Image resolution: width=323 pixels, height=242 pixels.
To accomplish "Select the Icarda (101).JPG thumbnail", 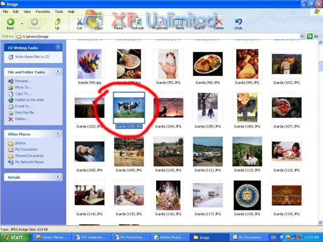I will point(286,64).
